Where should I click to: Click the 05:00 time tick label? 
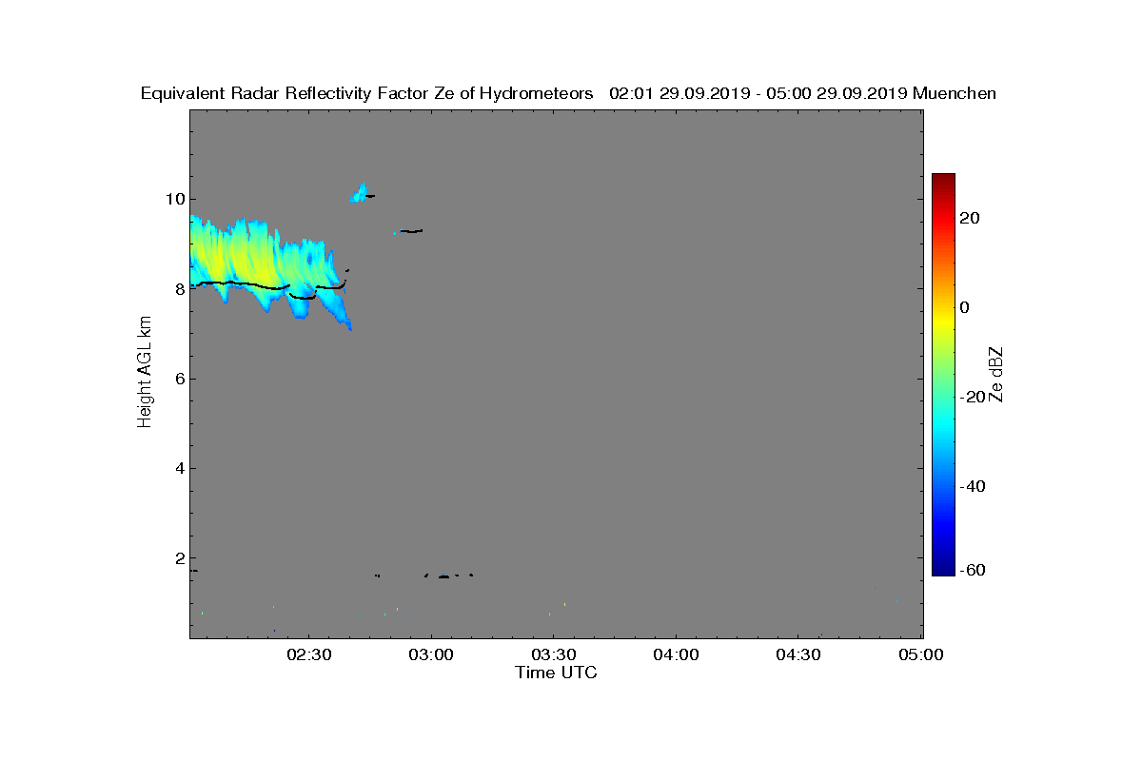click(x=921, y=654)
